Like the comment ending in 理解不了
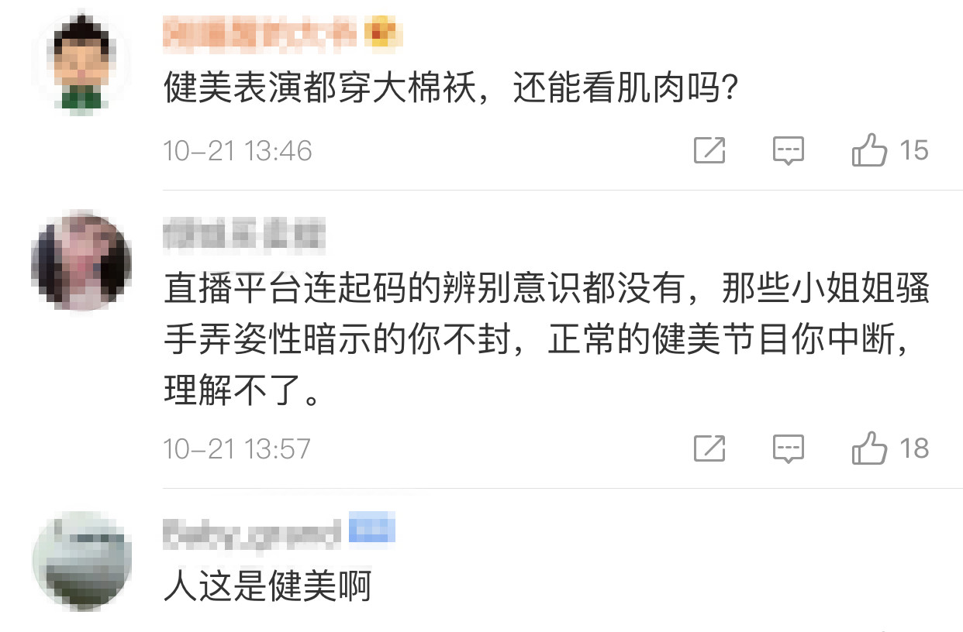963x632 pixels. pyautogui.click(x=869, y=448)
